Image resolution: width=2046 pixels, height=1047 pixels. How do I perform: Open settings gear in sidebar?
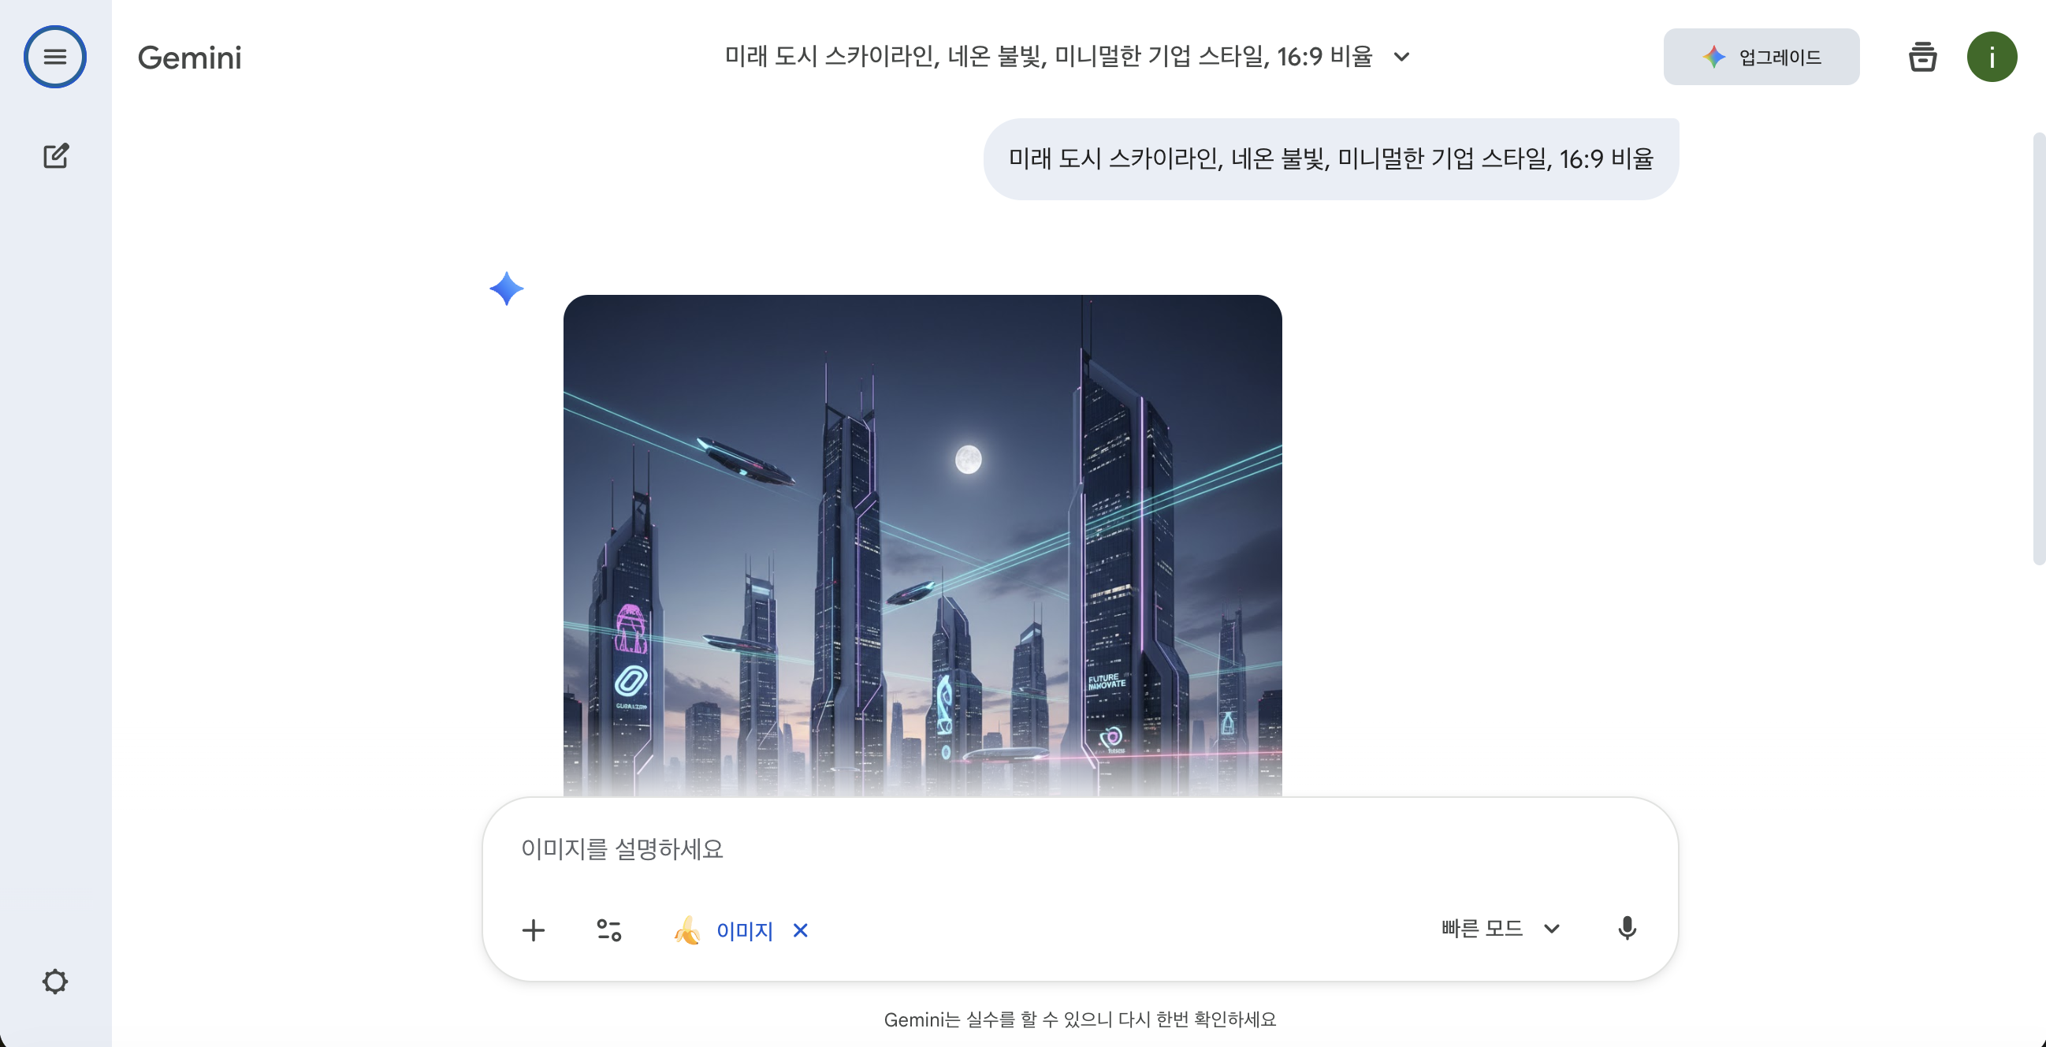pos(55,981)
